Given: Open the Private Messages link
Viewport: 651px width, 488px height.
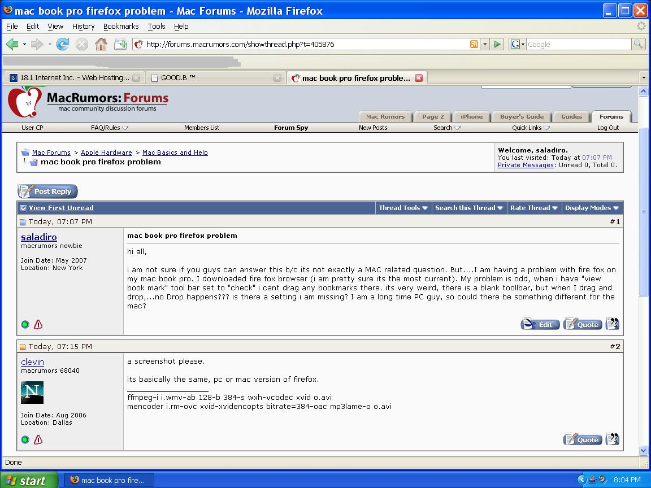Looking at the screenshot, I should pyautogui.click(x=526, y=165).
